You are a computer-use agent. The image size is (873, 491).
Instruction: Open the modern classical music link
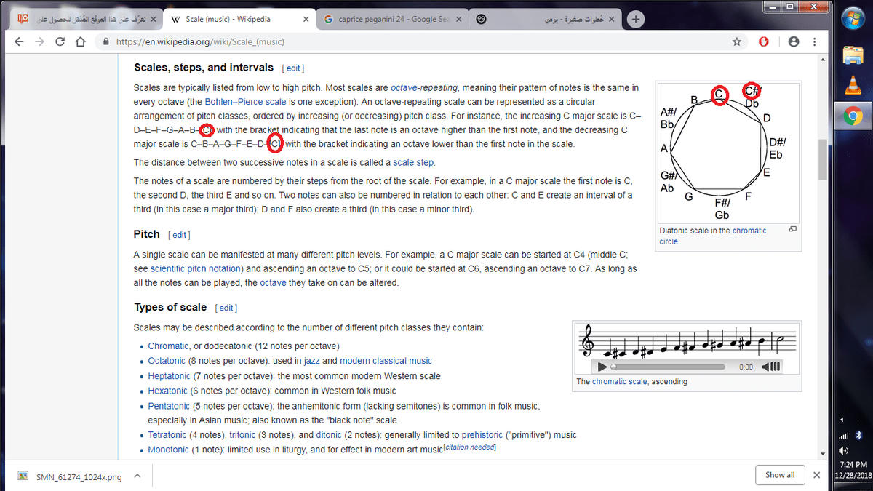pos(386,361)
